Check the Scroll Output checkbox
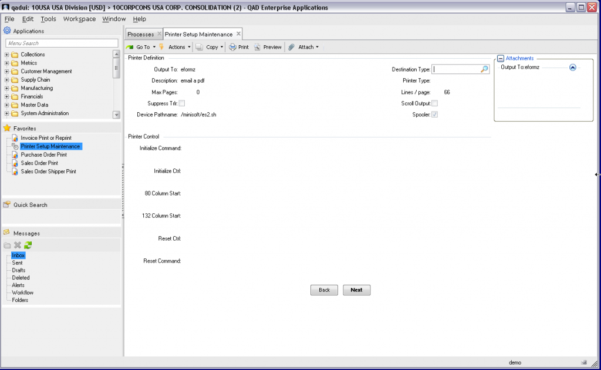 pos(434,102)
